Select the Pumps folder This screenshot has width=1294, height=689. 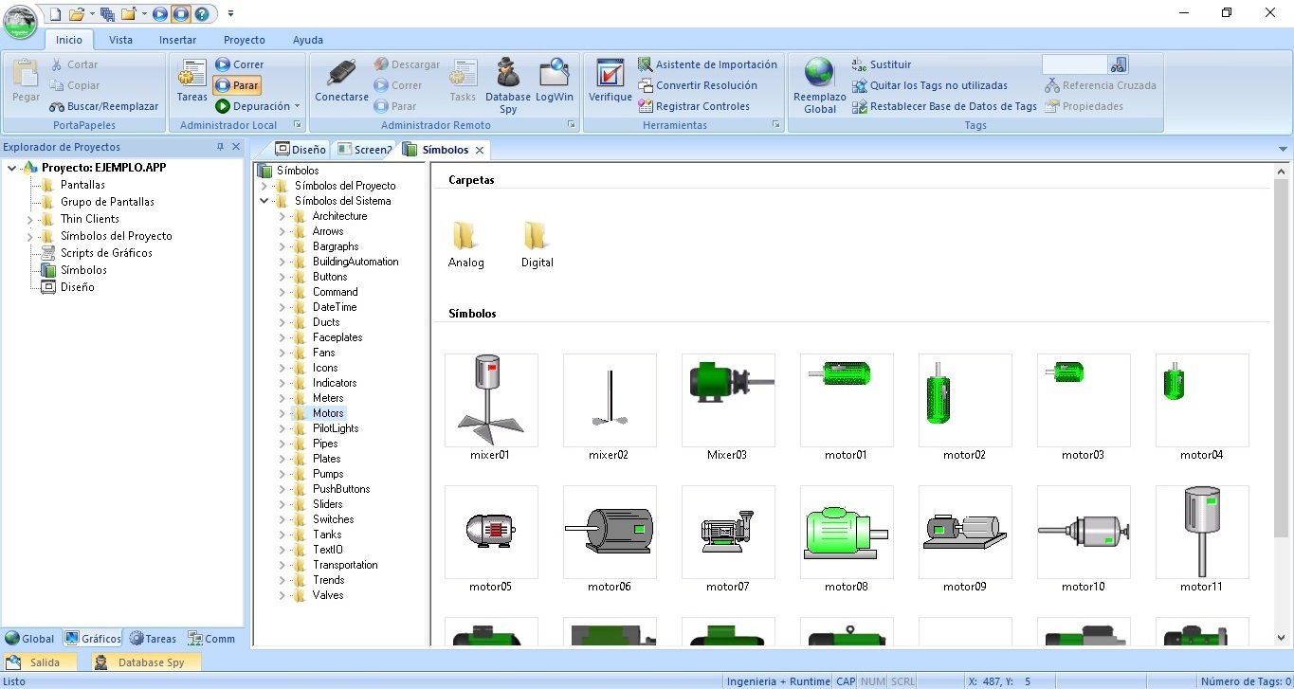328,474
